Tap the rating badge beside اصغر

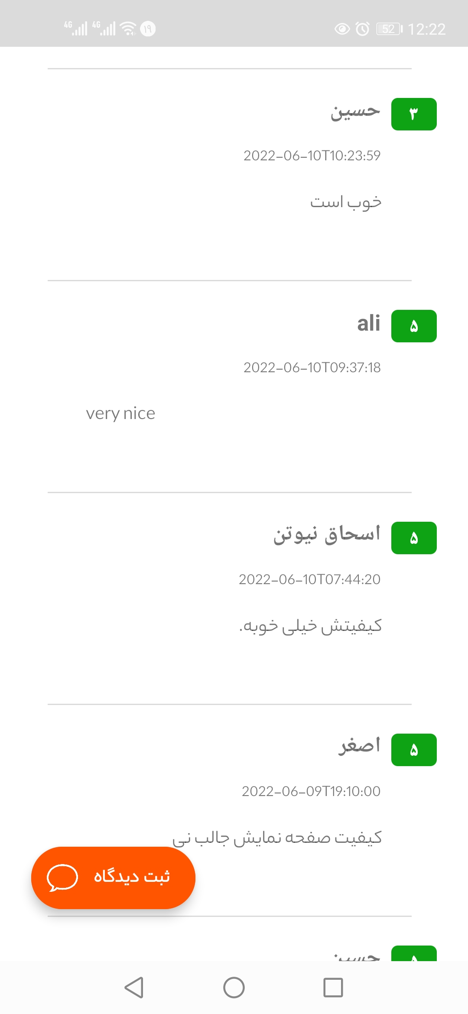pos(413,750)
